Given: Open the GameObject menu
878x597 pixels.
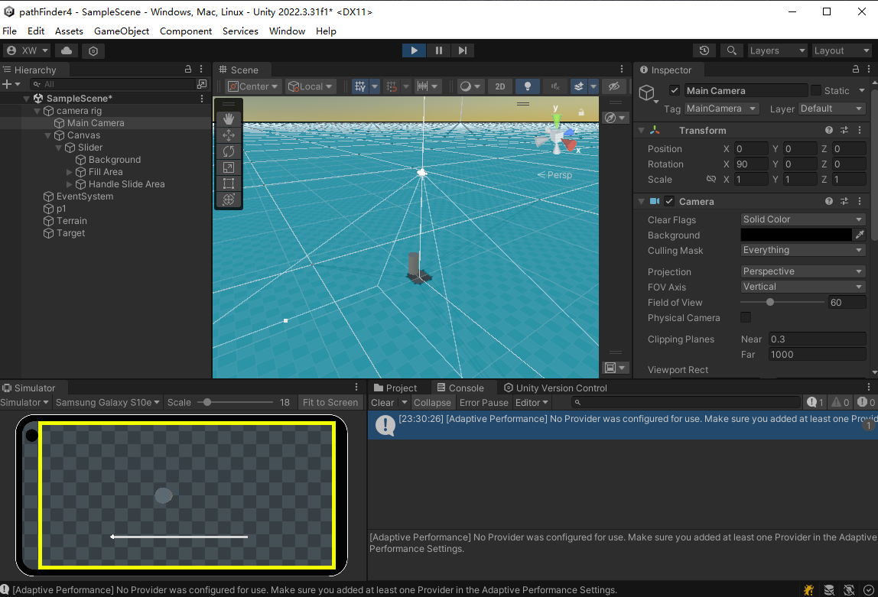Looking at the screenshot, I should tap(121, 31).
